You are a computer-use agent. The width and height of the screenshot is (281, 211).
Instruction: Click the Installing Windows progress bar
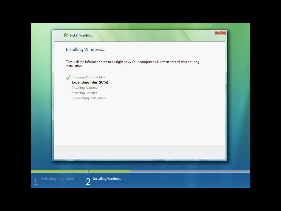coord(169,171)
